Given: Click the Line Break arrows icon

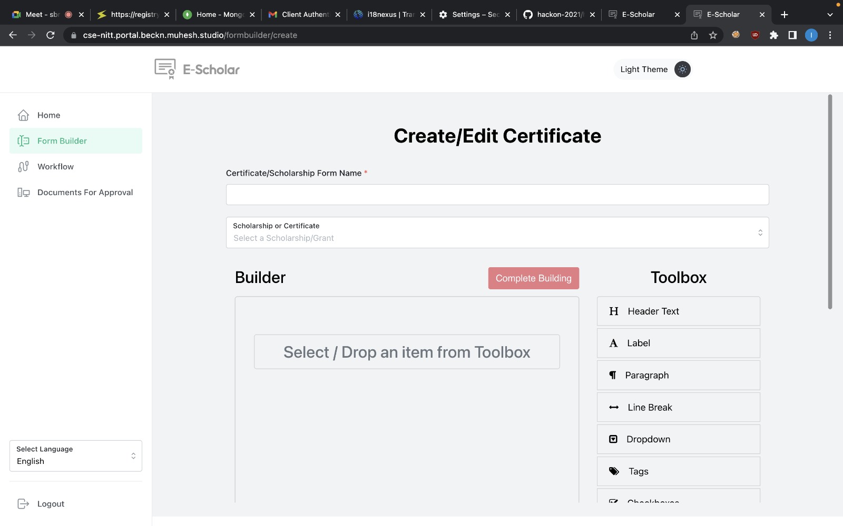Looking at the screenshot, I should (614, 408).
